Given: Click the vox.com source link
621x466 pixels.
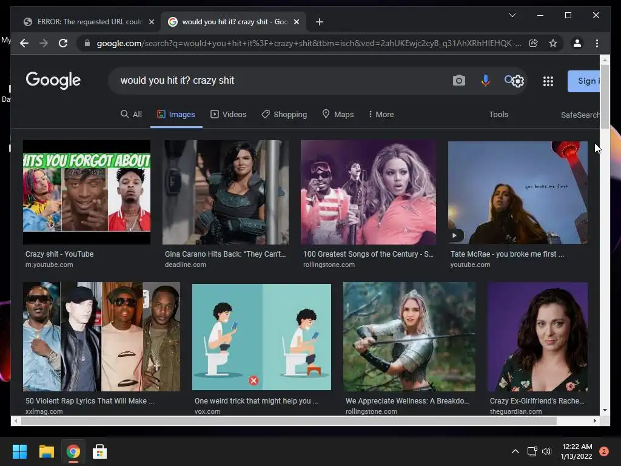Looking at the screenshot, I should click(207, 411).
